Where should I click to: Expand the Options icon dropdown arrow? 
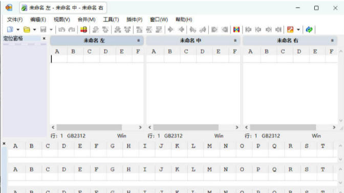coord(298,29)
